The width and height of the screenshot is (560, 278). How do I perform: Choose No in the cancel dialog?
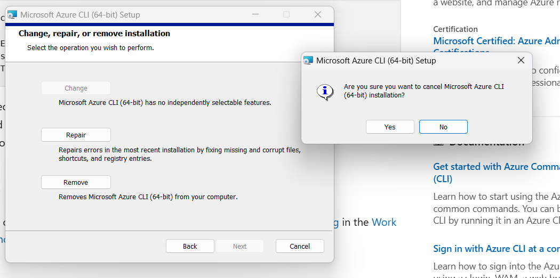click(443, 127)
